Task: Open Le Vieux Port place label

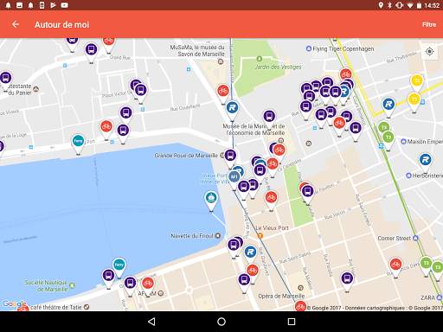Action: [x=273, y=228]
